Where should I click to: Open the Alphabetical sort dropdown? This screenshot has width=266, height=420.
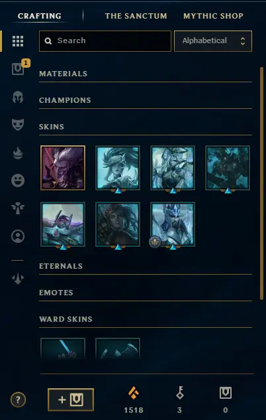(213, 41)
